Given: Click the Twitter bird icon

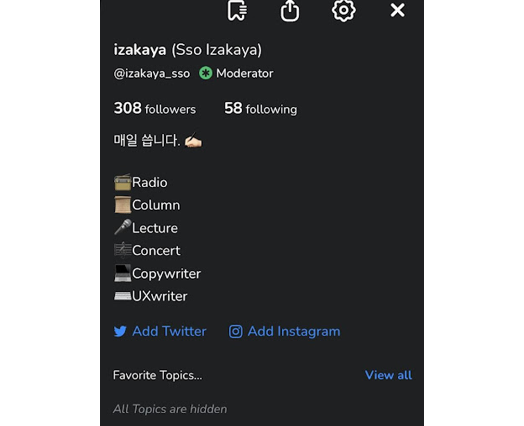Looking at the screenshot, I should pos(120,331).
